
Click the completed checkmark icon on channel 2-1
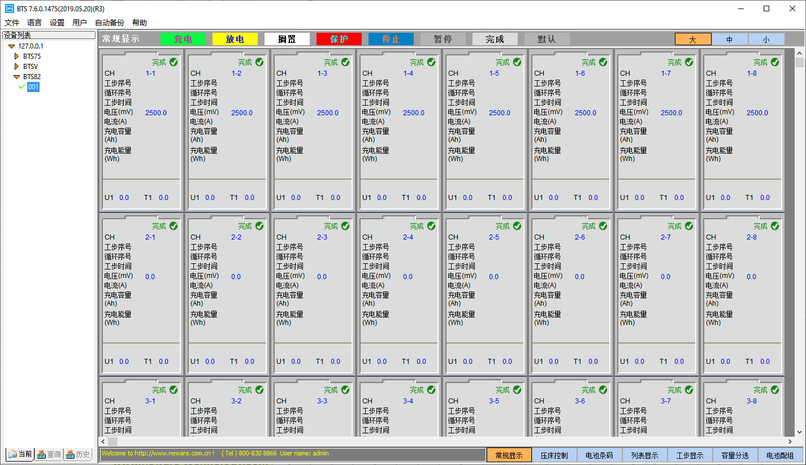(x=174, y=226)
